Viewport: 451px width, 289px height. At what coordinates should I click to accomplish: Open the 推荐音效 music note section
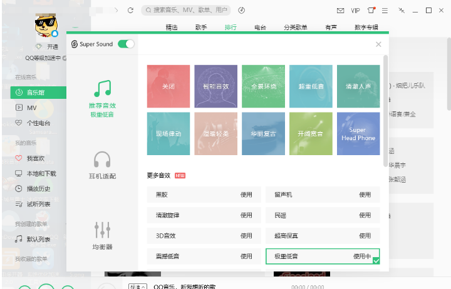pos(102,99)
